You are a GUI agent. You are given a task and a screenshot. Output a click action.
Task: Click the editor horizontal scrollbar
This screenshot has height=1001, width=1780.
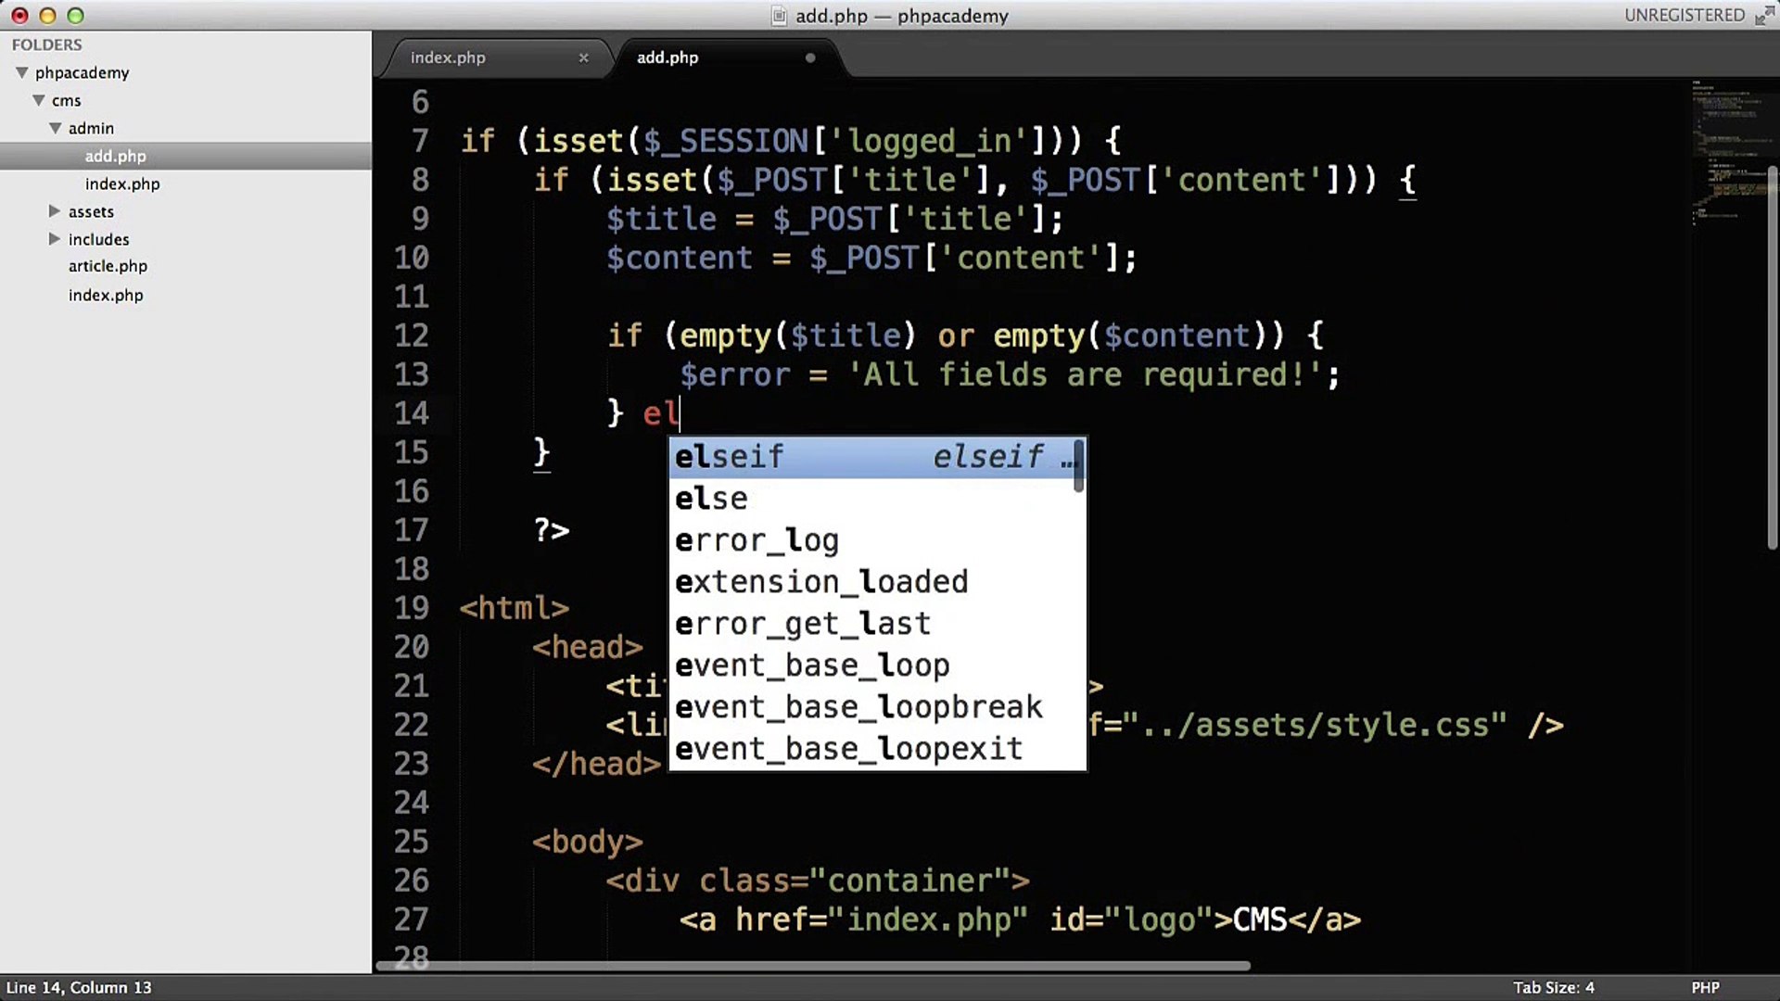[x=813, y=966]
